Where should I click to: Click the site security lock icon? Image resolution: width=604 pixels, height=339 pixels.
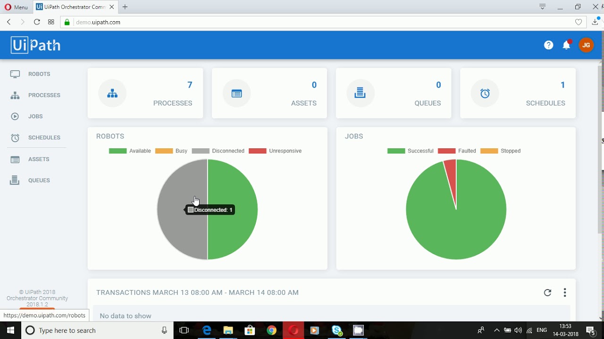point(67,22)
